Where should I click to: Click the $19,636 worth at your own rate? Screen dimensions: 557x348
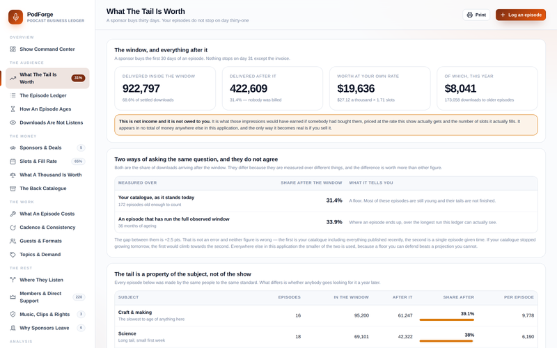(x=356, y=88)
